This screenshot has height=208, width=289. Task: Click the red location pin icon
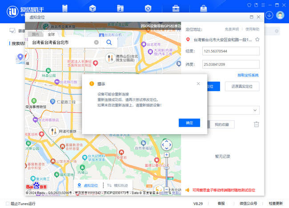click(x=188, y=40)
